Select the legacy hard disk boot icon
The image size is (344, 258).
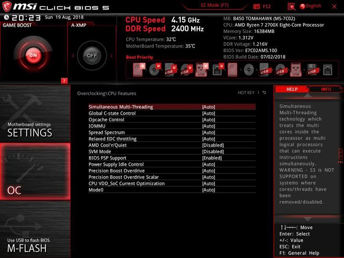pos(232,70)
